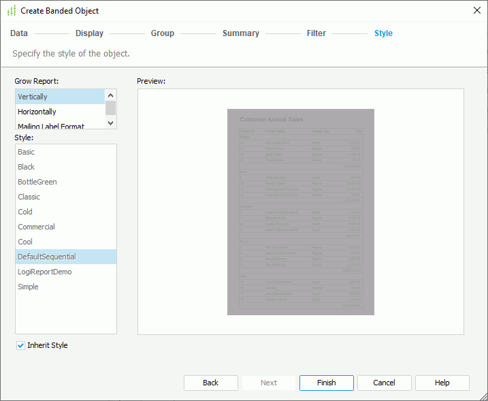Screen dimensions: 488x401
Task: Open Help for this dialog
Action: (442, 383)
